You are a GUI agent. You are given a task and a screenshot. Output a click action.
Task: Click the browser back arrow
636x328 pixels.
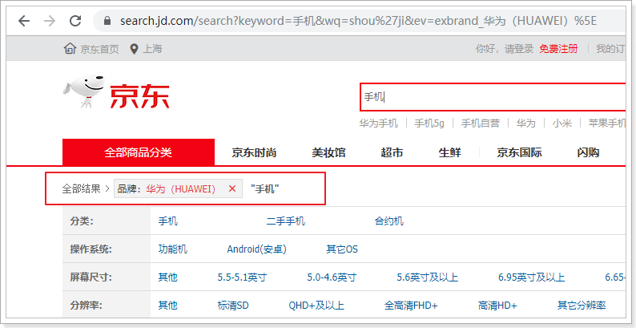(23, 21)
